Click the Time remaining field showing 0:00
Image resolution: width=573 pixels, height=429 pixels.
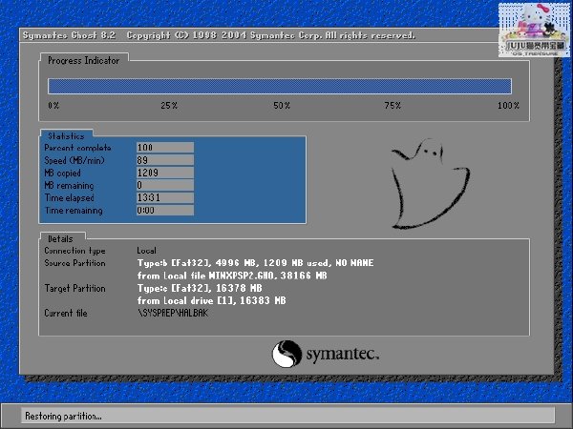[x=165, y=210]
